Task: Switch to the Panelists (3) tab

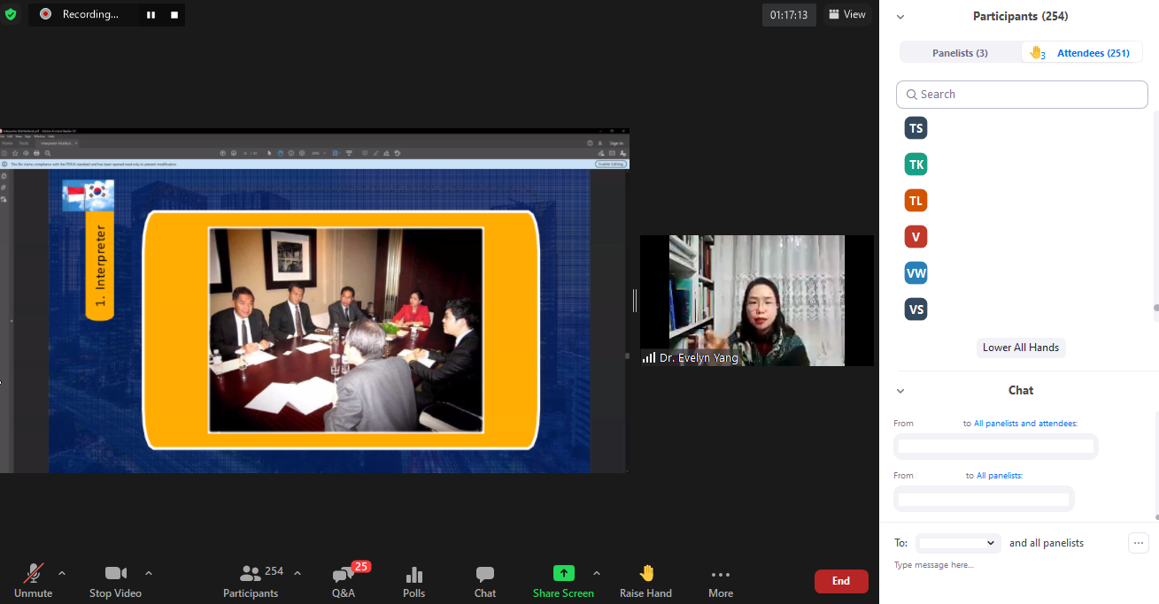Action: point(960,53)
